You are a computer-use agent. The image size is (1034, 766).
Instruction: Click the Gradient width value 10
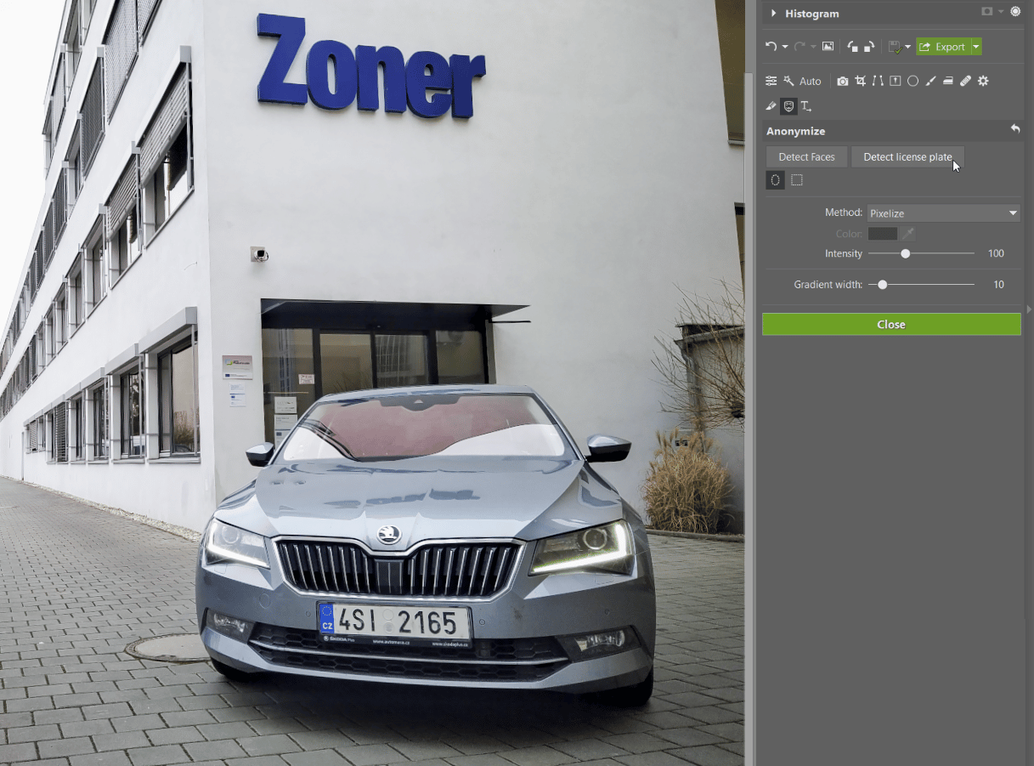[999, 285]
